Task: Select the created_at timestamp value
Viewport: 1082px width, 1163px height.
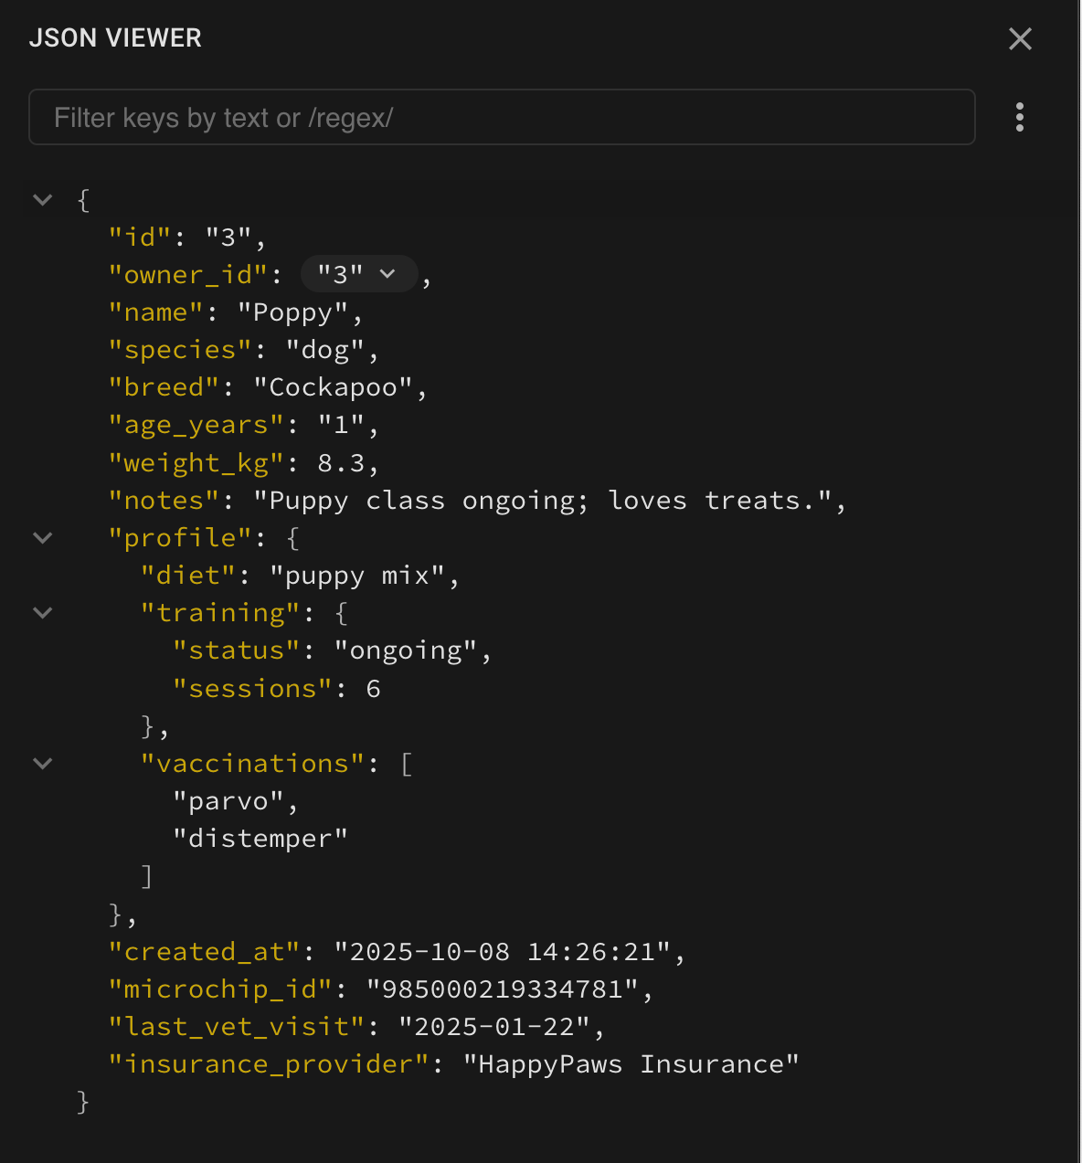Action: pyautogui.click(x=502, y=952)
